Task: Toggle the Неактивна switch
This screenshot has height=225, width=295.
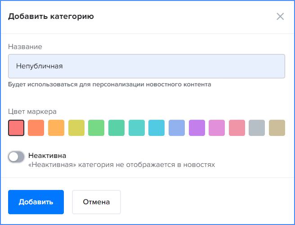Action: [16, 157]
